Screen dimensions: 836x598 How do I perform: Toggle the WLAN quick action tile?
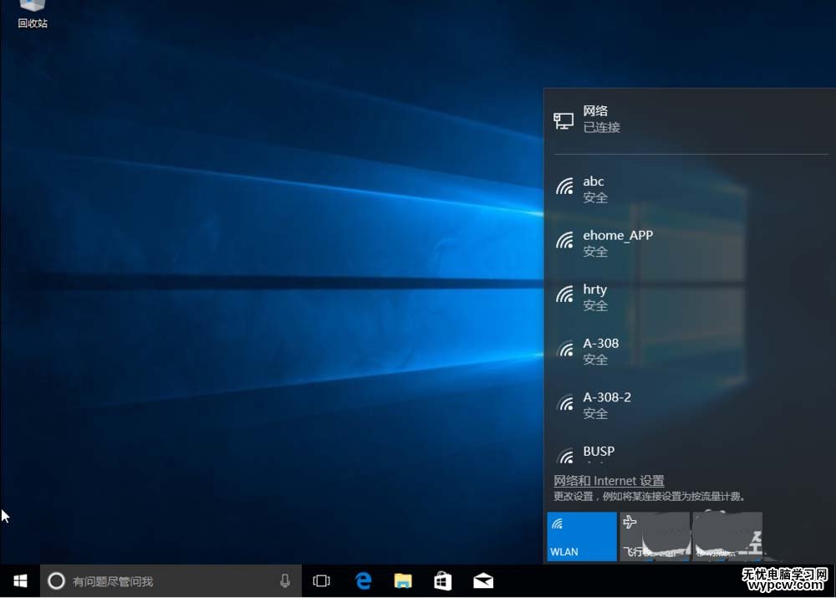click(x=582, y=537)
